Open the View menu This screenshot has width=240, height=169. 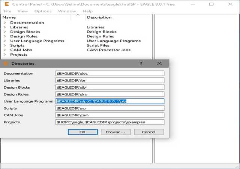point(22,11)
